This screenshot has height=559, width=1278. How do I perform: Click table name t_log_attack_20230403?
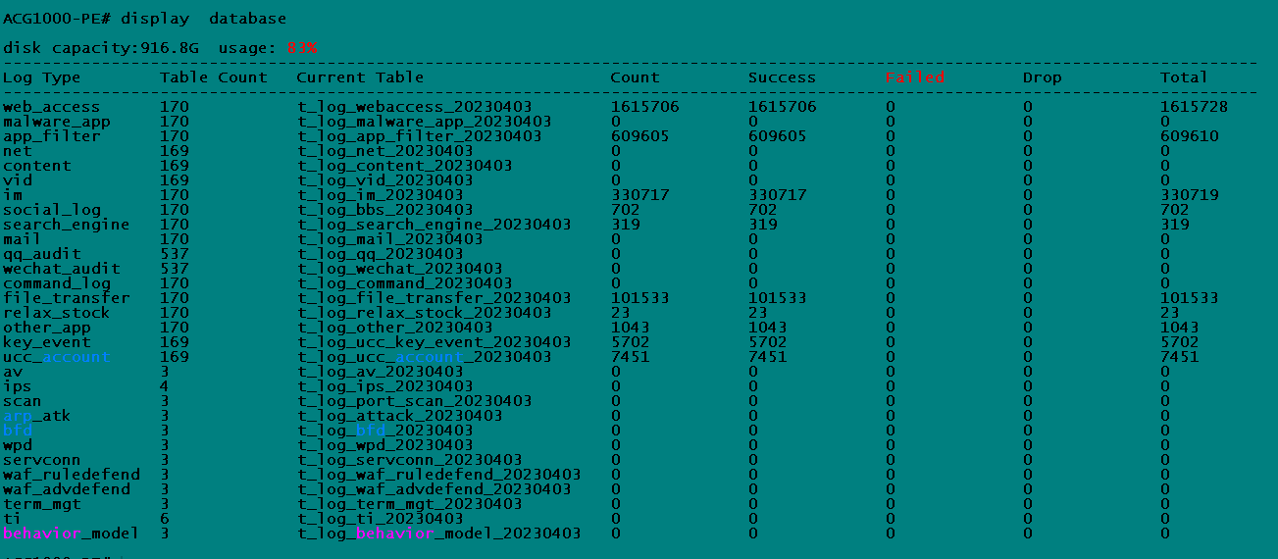coord(400,416)
